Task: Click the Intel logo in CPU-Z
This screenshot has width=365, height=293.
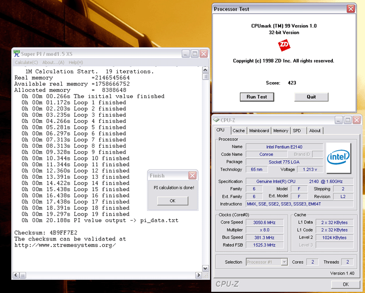Action: tap(339, 156)
